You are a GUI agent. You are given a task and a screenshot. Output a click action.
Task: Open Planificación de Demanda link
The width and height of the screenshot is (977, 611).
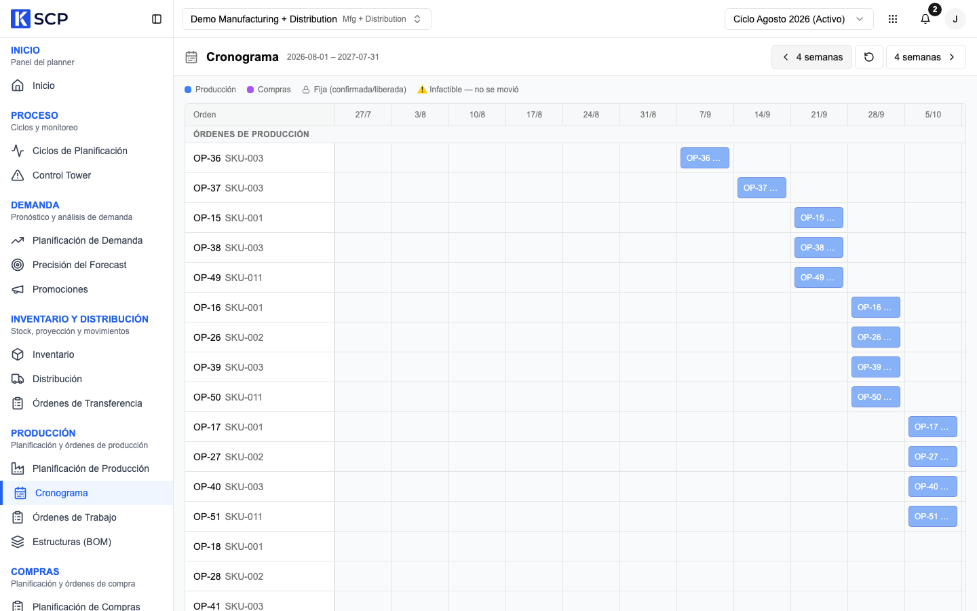click(87, 240)
